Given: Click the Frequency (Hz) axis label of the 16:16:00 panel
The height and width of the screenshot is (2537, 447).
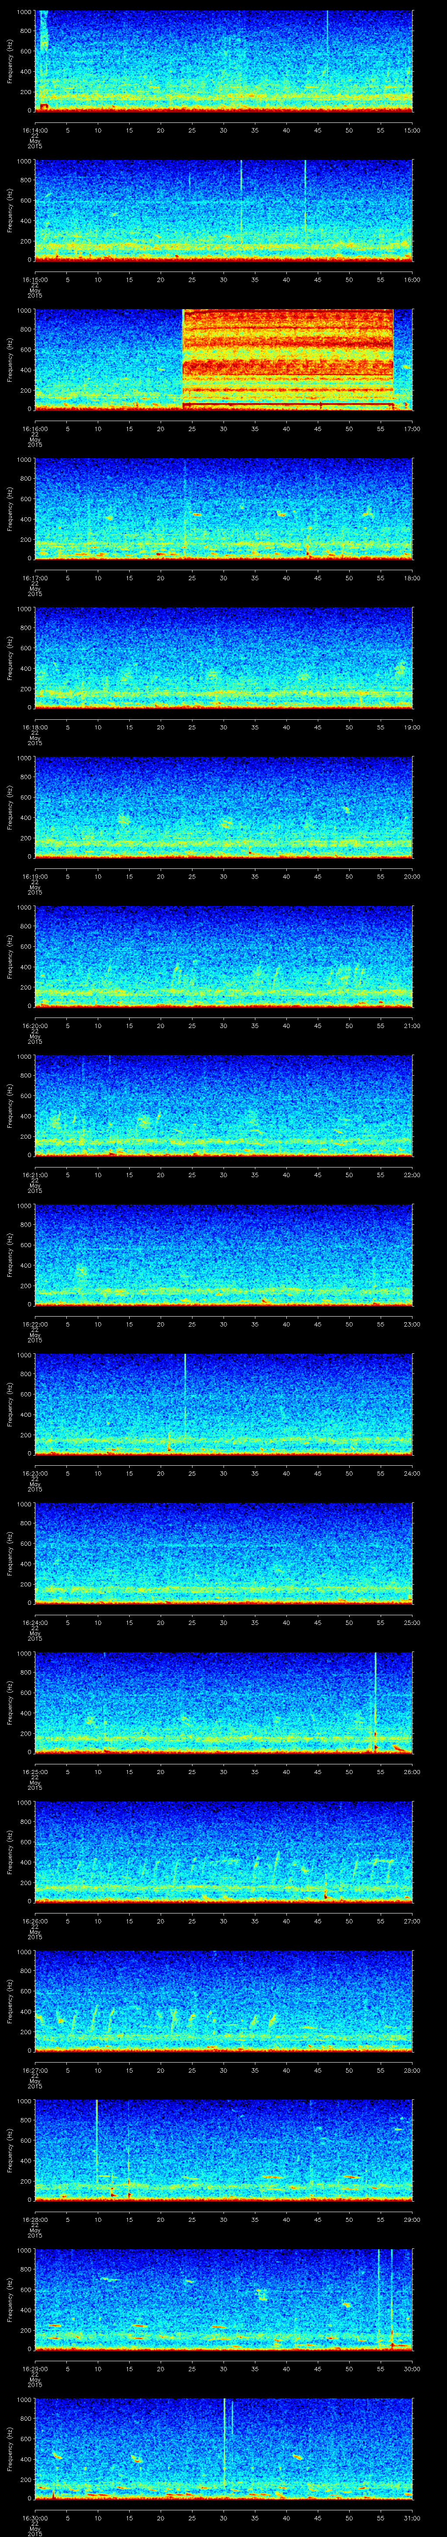Looking at the screenshot, I should (10, 359).
